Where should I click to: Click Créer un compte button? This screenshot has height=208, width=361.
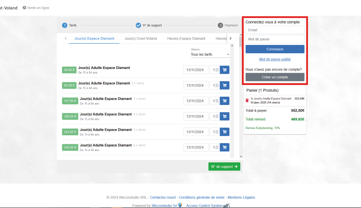275,77
